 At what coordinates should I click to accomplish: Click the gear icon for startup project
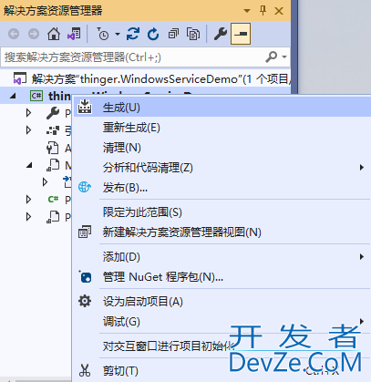[x=85, y=301]
